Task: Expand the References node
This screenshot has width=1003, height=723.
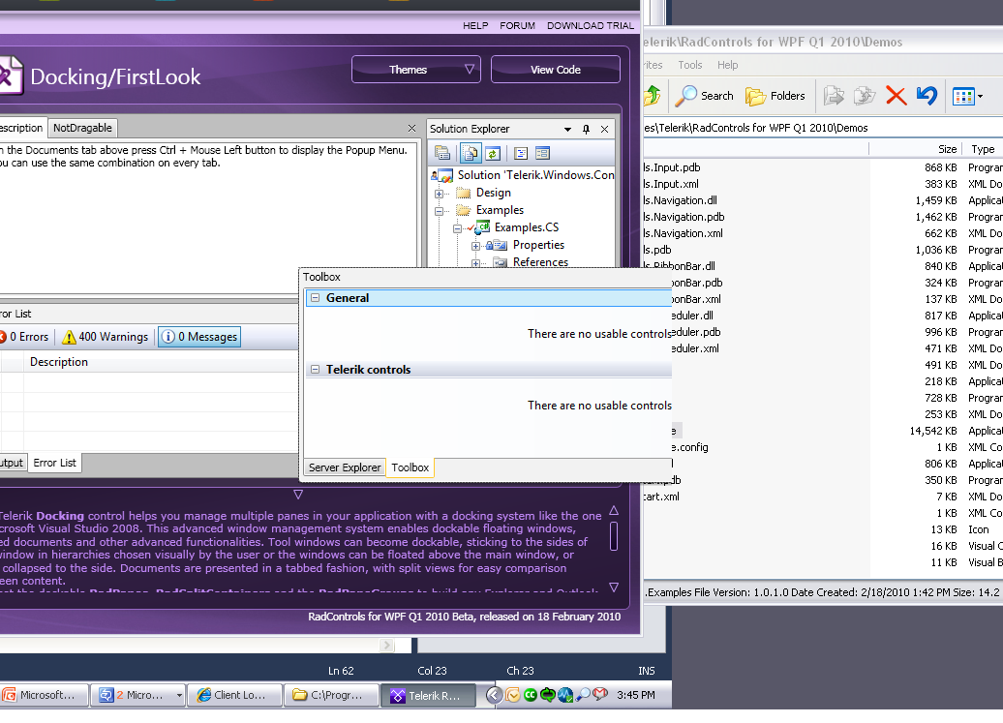Action: [475, 262]
